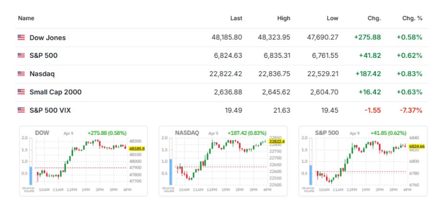441x206 pixels.
Task: Sort table by Last column header
Action: (236, 18)
